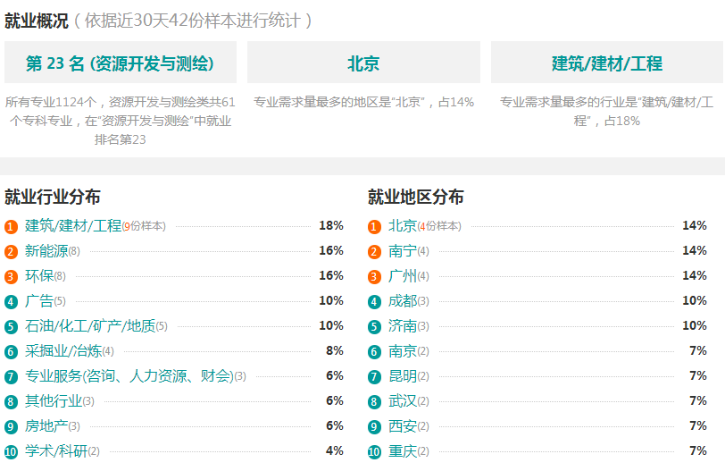Open 专业服务(咨询、人力资源、财会) link
This screenshot has height=471, width=725.
coord(129,375)
